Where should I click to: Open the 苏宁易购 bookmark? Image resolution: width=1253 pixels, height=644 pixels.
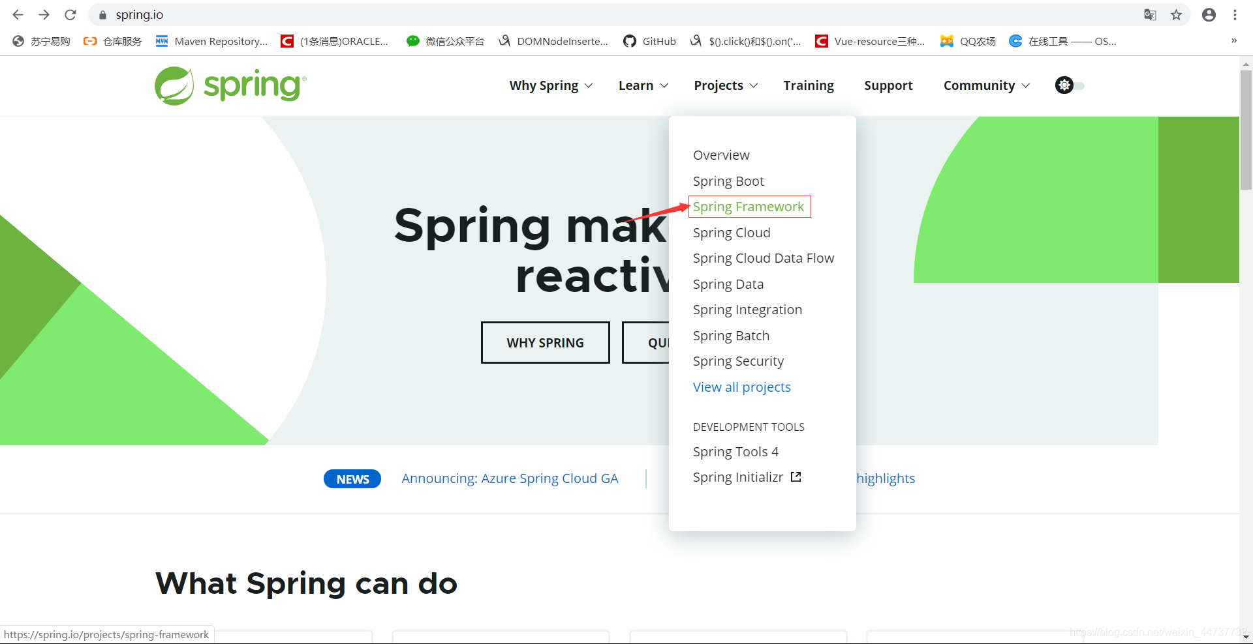coord(41,41)
